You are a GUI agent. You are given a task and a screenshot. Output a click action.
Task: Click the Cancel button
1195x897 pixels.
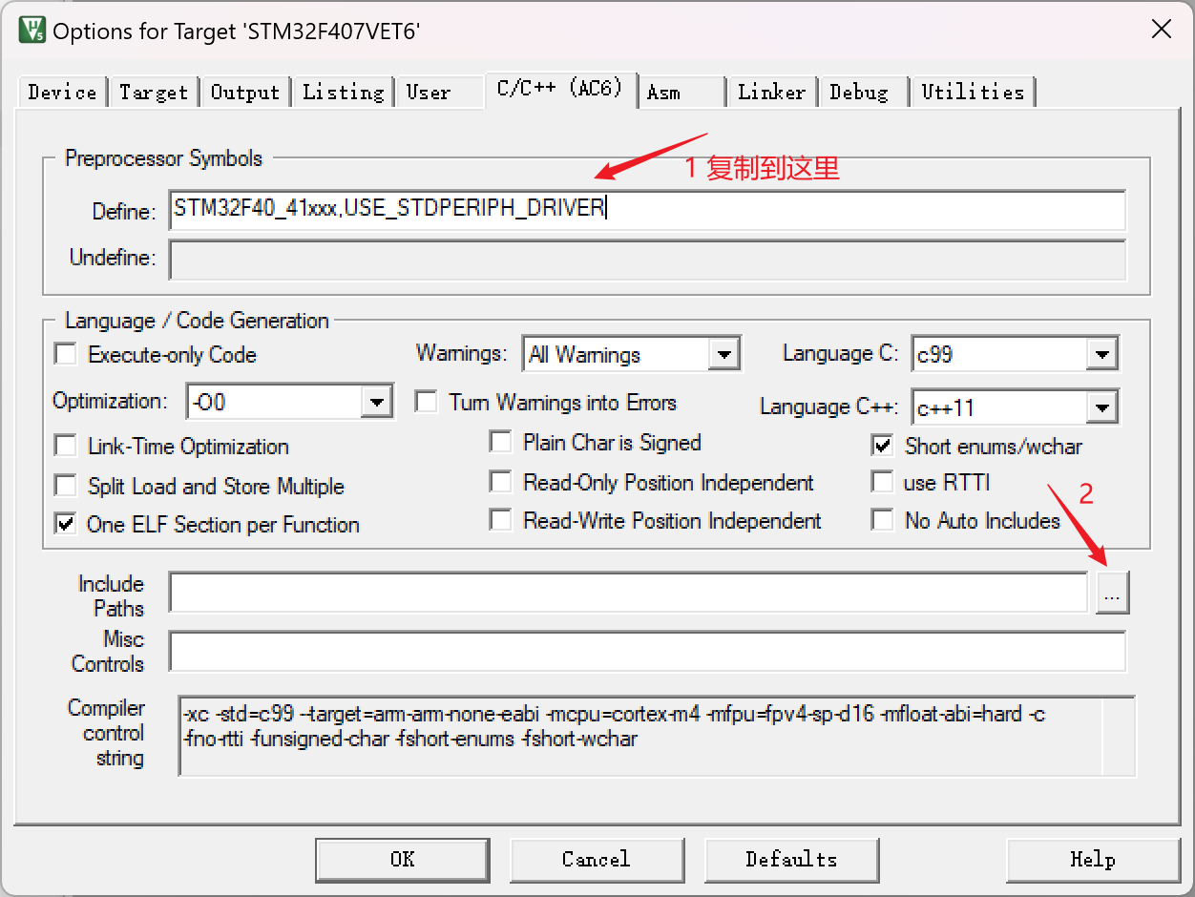pyautogui.click(x=597, y=860)
